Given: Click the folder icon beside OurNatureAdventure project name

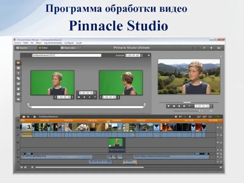Looking at the screenshot, I should click(x=35, y=117).
